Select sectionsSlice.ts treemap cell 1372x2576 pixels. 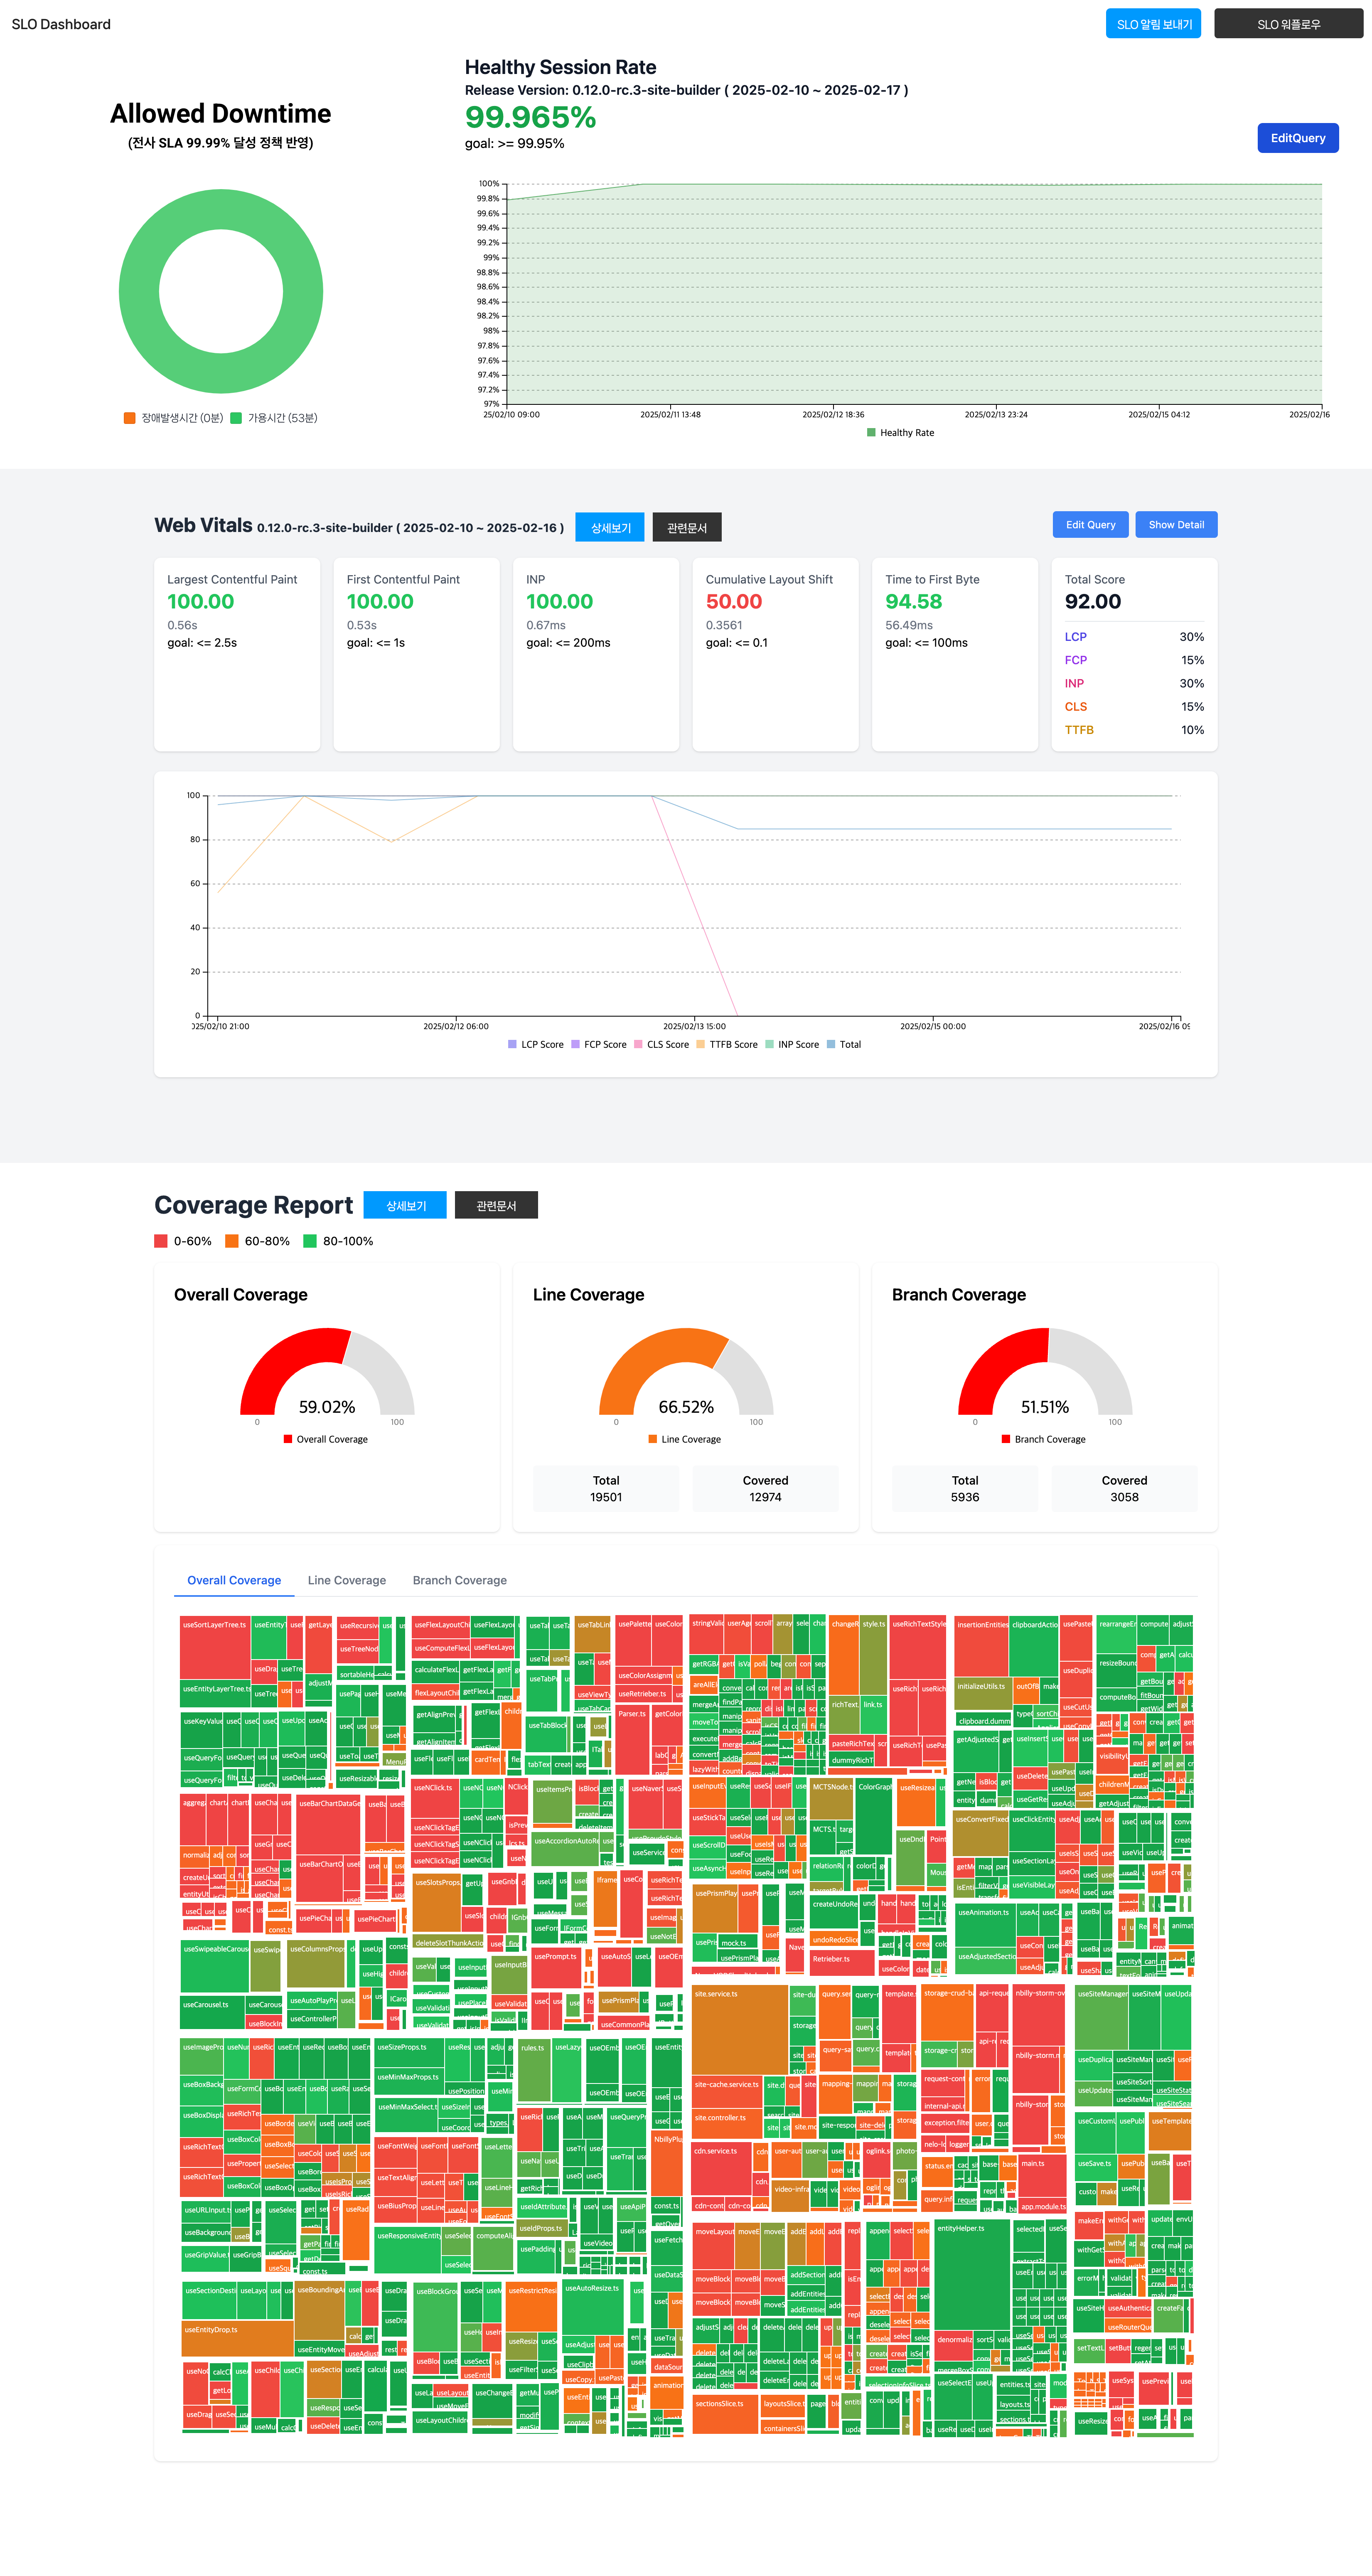click(x=725, y=2414)
